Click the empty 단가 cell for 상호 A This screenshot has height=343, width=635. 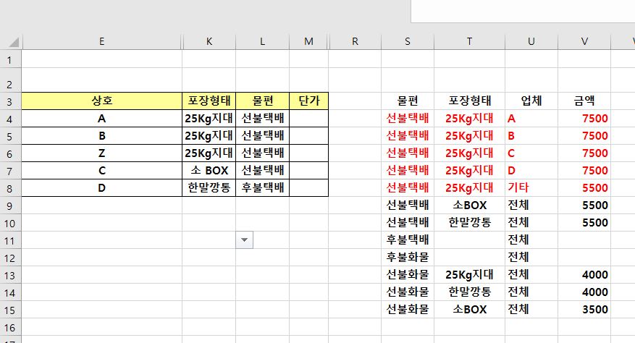coord(308,119)
